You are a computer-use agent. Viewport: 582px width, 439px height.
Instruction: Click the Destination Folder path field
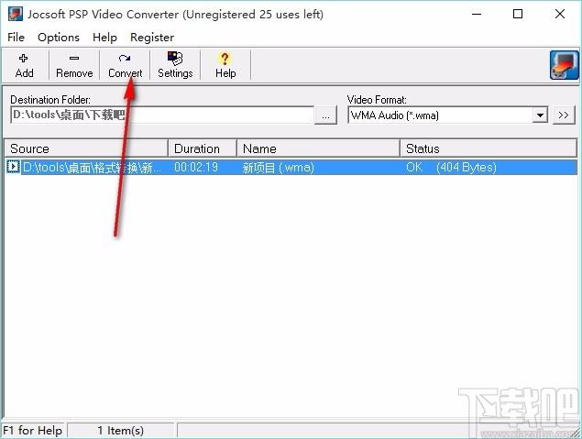(162, 115)
